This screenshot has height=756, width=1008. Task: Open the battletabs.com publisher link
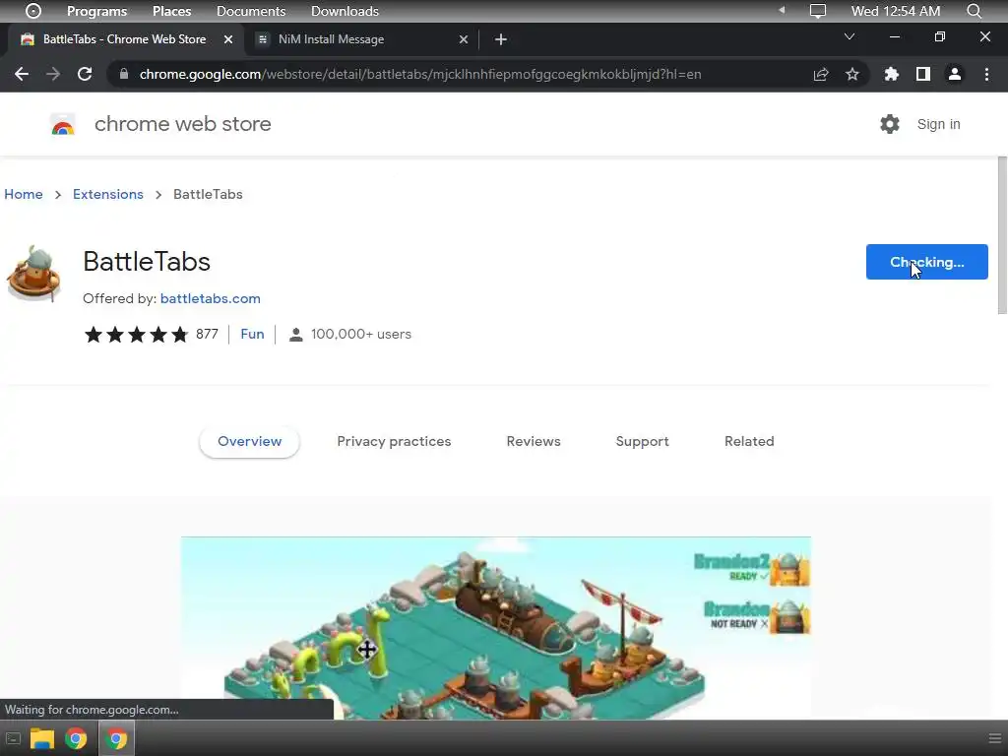[211, 299]
